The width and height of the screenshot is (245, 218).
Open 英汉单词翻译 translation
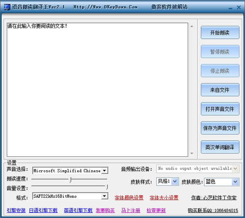[220, 147]
